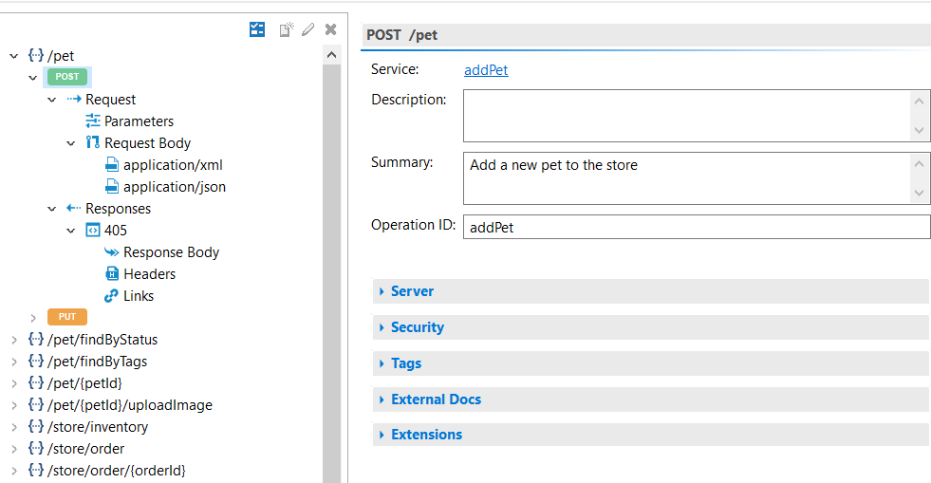Click the new document icon in tree toolbar

coord(286,29)
